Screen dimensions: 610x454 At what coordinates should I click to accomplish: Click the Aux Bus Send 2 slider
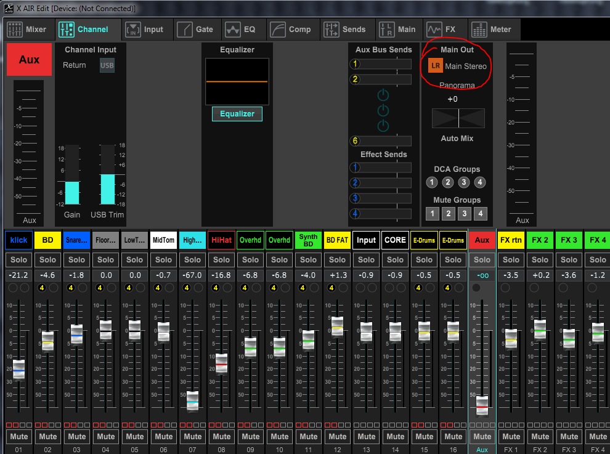[x=380, y=79]
